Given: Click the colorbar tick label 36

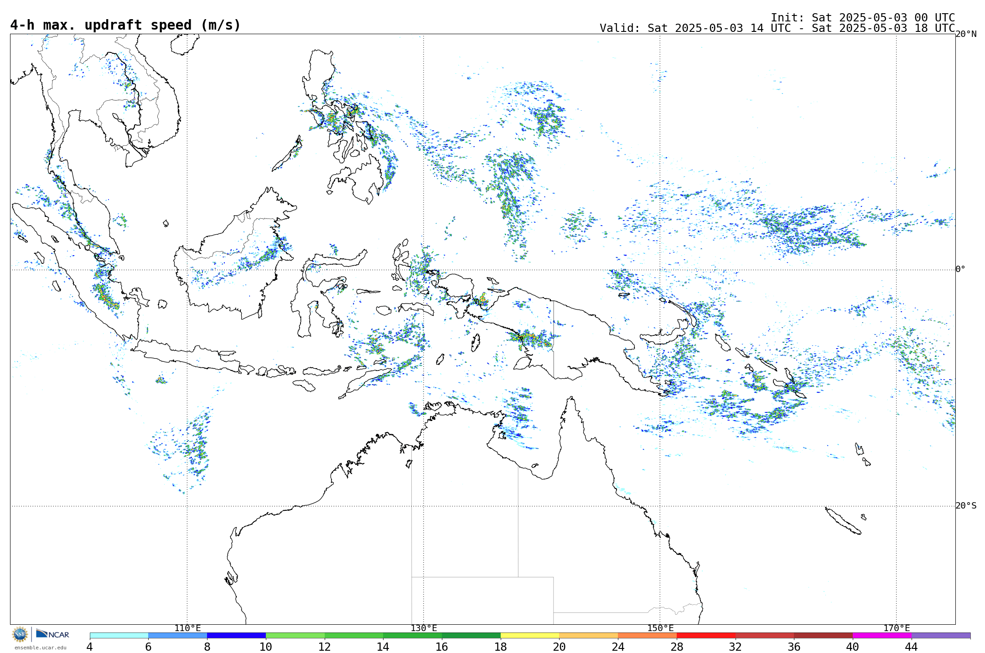Looking at the screenshot, I should [794, 647].
